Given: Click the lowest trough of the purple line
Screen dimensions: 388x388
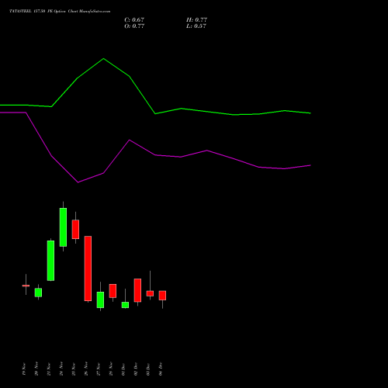Looking at the screenshot, I should [78, 182].
